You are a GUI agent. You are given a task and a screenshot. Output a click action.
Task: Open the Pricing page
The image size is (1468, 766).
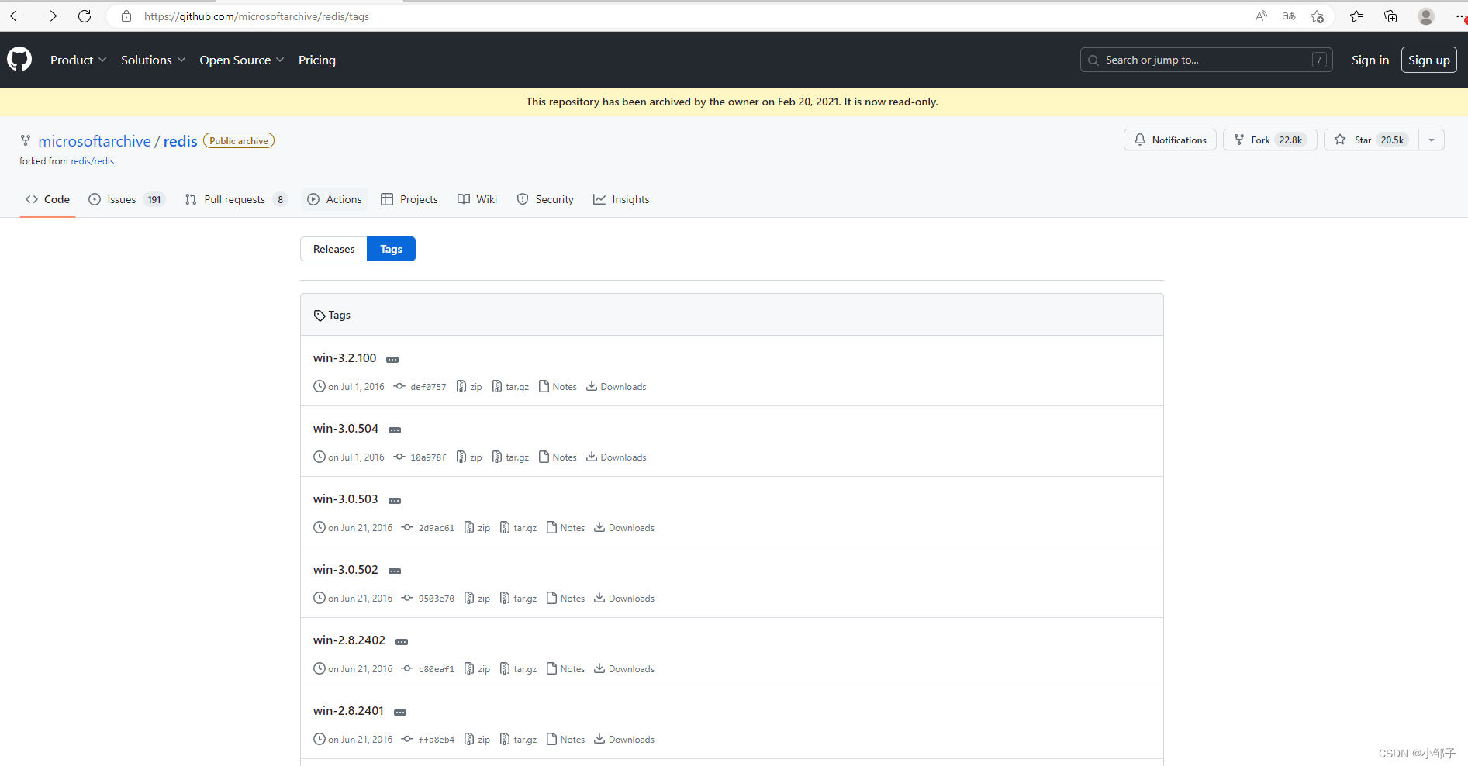pyautogui.click(x=317, y=60)
